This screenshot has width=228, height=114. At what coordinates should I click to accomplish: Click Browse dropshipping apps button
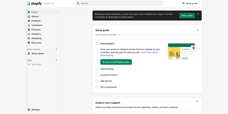point(116,62)
